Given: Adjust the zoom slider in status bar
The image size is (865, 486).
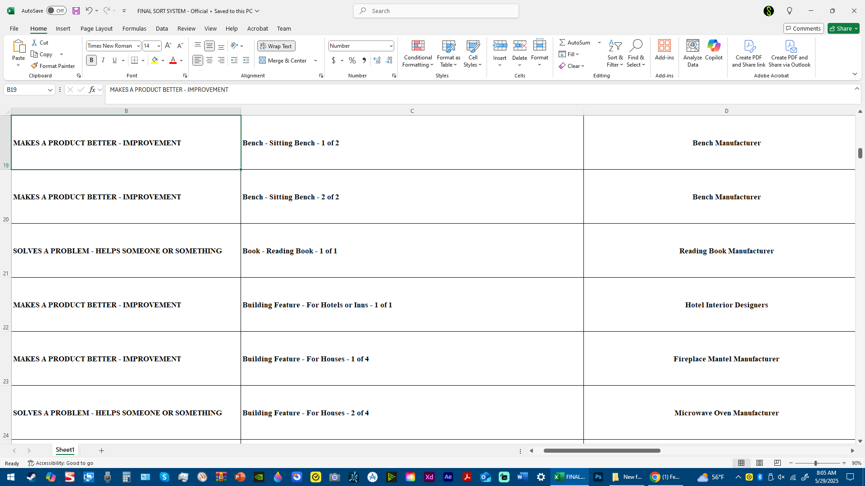Looking at the screenshot, I should click(815, 463).
